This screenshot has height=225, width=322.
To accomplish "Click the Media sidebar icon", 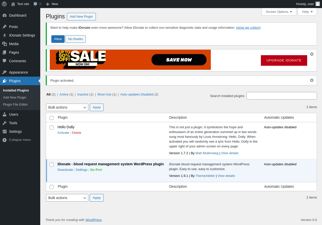I will [5, 44].
